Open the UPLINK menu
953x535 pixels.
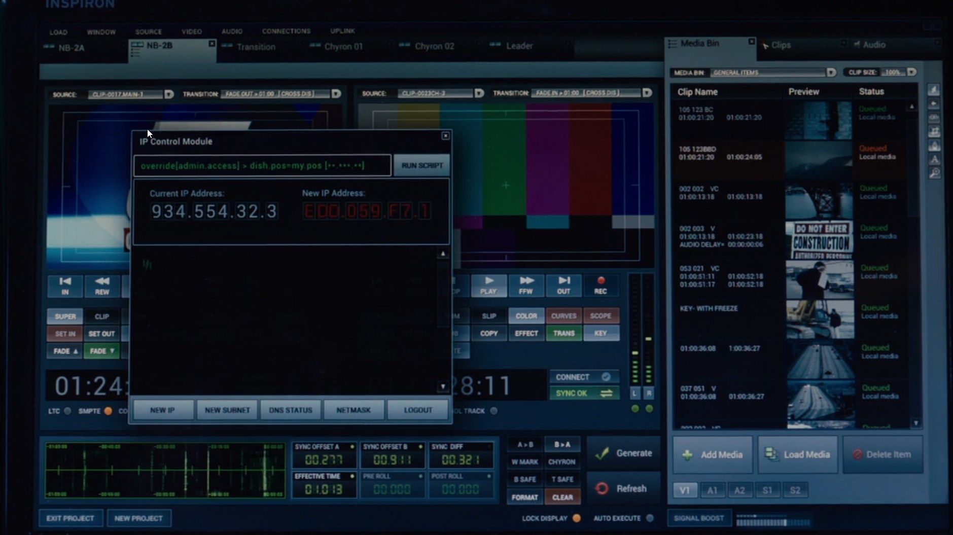point(342,31)
